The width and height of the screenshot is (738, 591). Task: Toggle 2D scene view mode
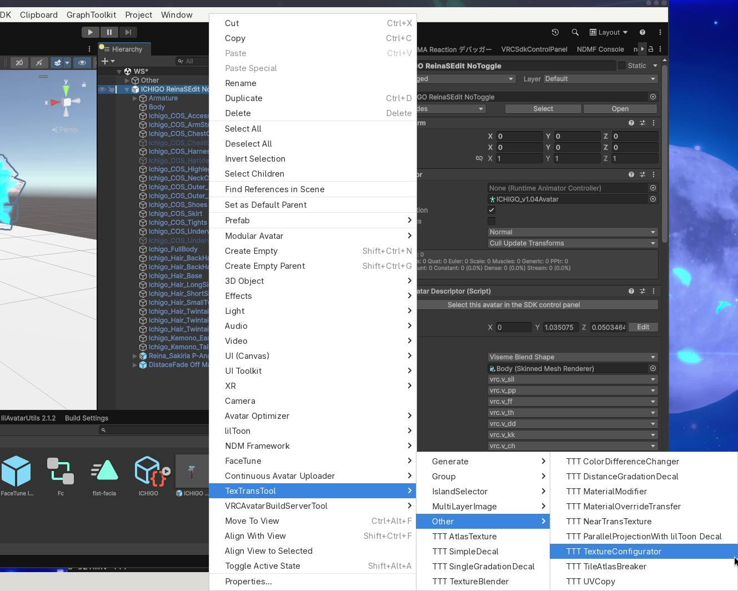(x=19, y=63)
